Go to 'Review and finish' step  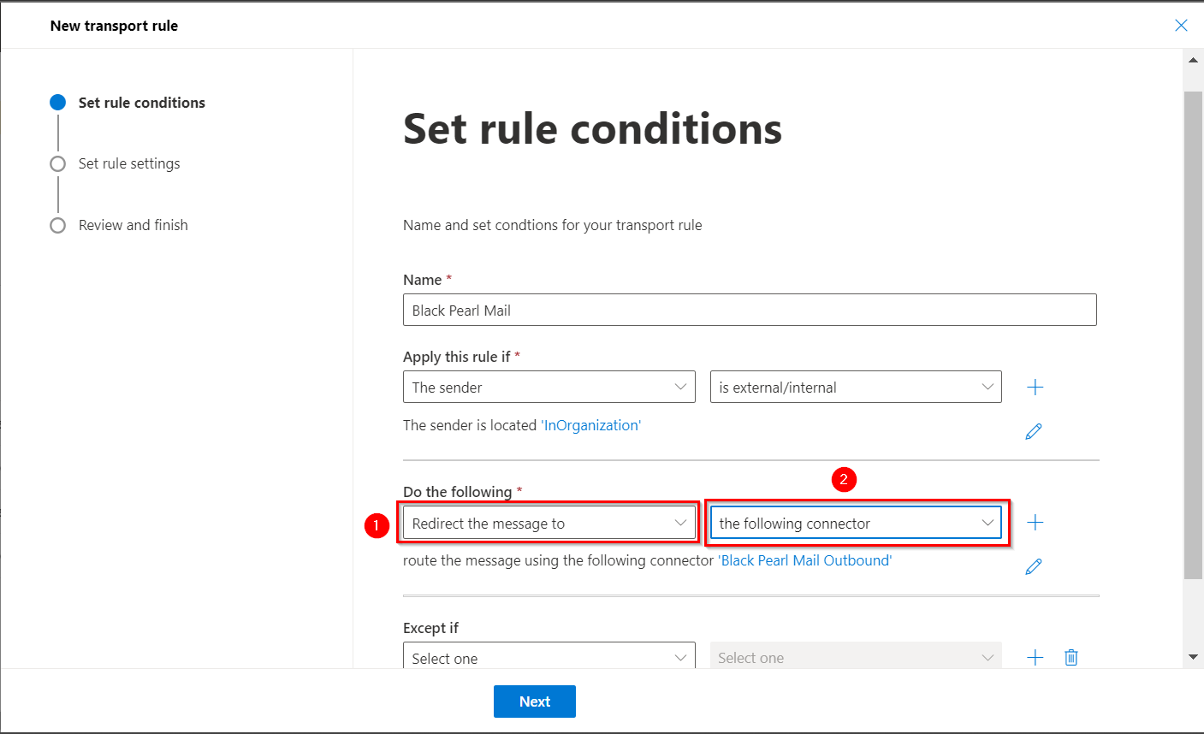[133, 225]
